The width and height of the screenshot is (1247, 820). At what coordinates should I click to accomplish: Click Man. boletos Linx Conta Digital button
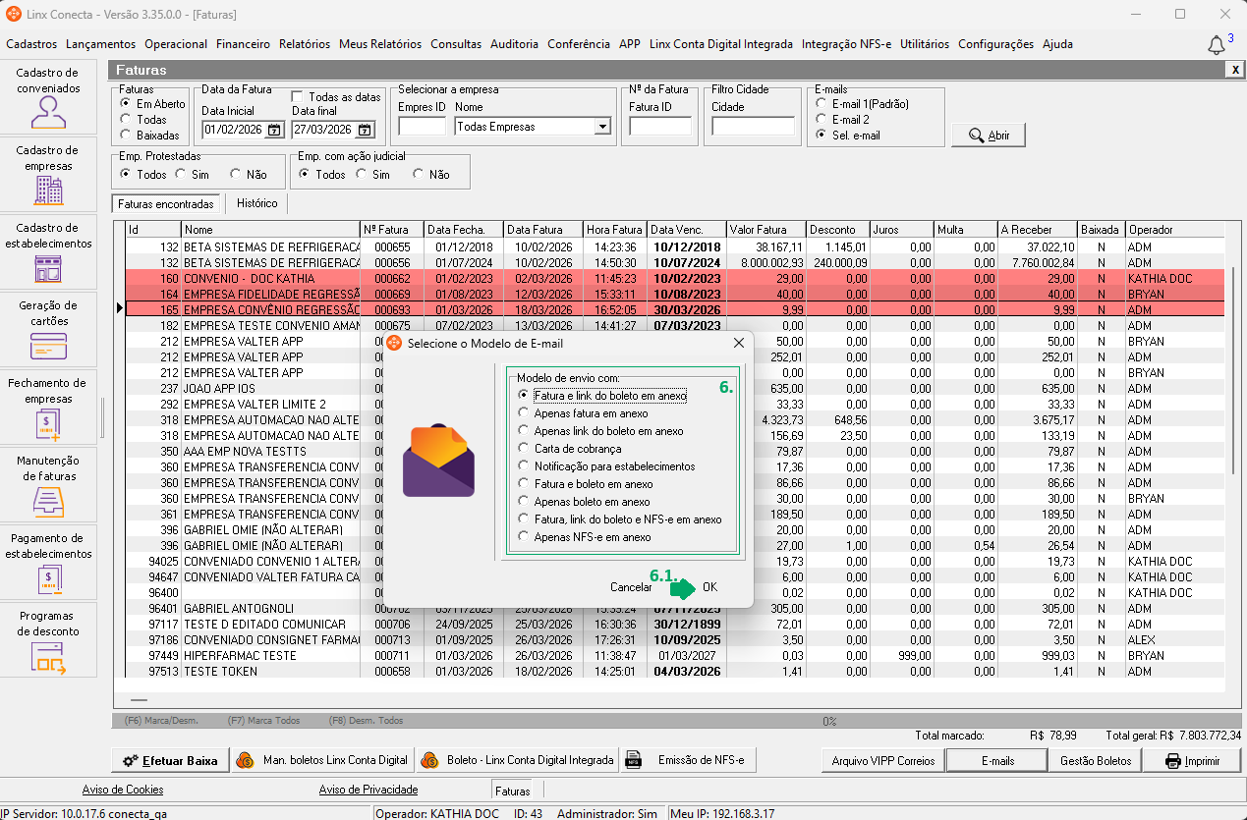click(x=322, y=760)
